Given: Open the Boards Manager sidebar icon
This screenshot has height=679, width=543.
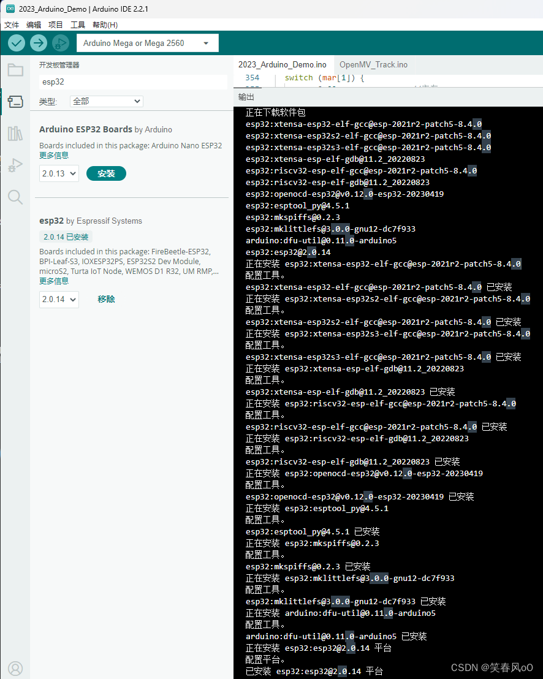Looking at the screenshot, I should (15, 102).
